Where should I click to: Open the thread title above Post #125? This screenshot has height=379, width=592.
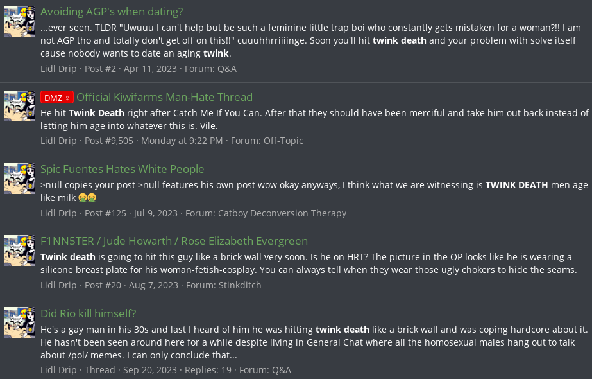(122, 169)
